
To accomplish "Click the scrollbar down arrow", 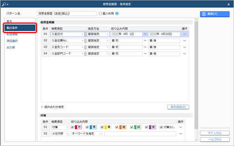I will [196, 140].
